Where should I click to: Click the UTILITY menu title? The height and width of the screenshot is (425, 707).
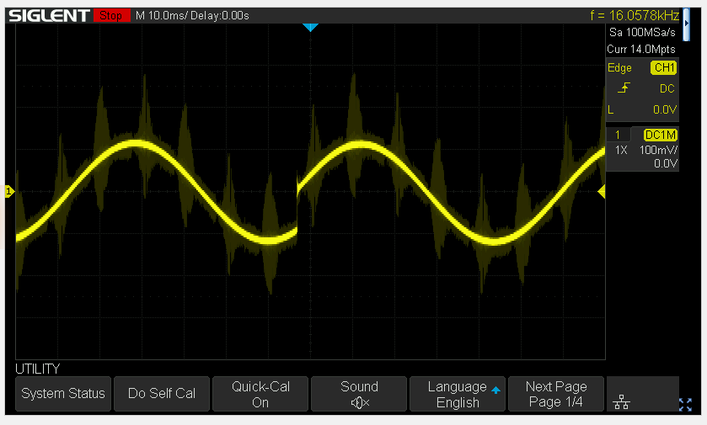coord(37,369)
